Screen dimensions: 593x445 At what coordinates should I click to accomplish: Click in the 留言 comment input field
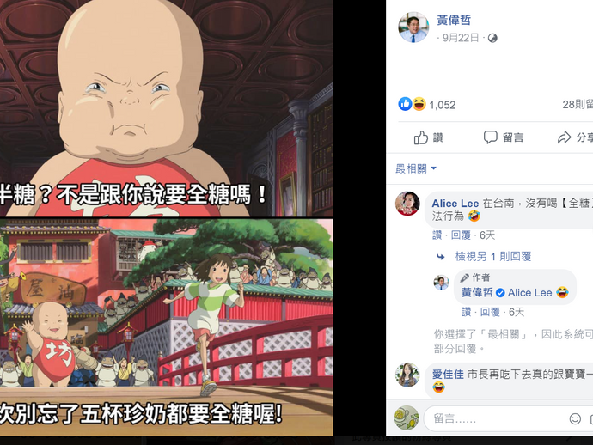(495, 418)
